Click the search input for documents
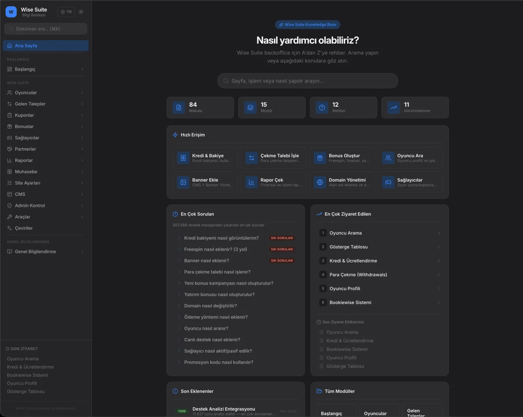The image size is (523, 417). (46, 29)
